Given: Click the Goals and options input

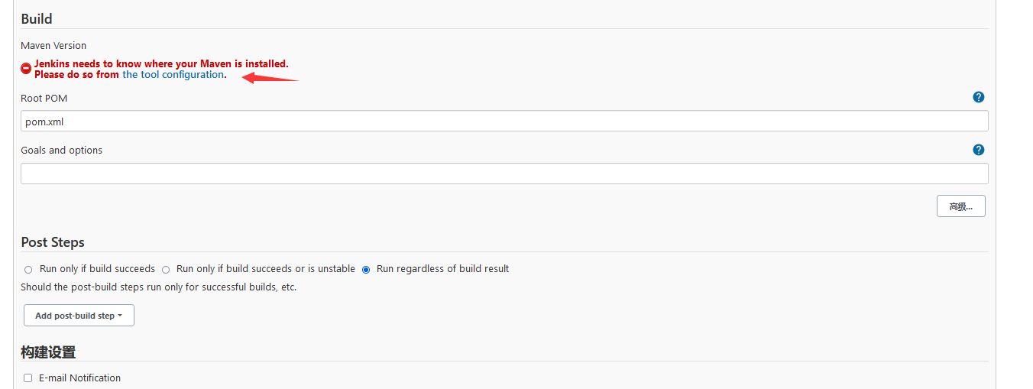Looking at the screenshot, I should point(504,173).
